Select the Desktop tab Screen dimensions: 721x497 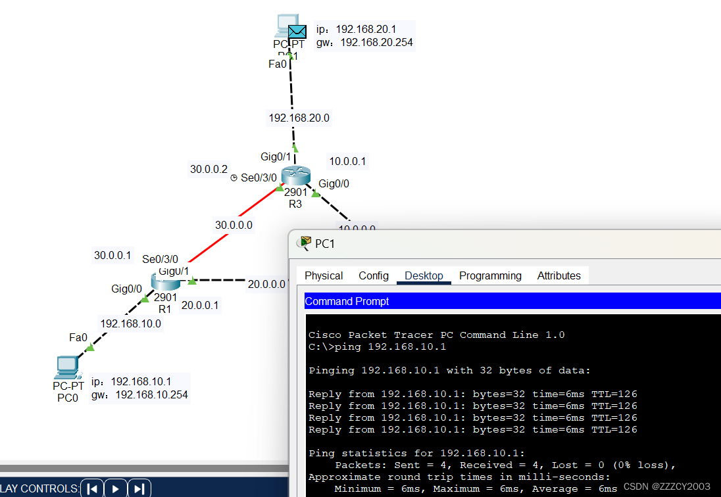point(424,275)
